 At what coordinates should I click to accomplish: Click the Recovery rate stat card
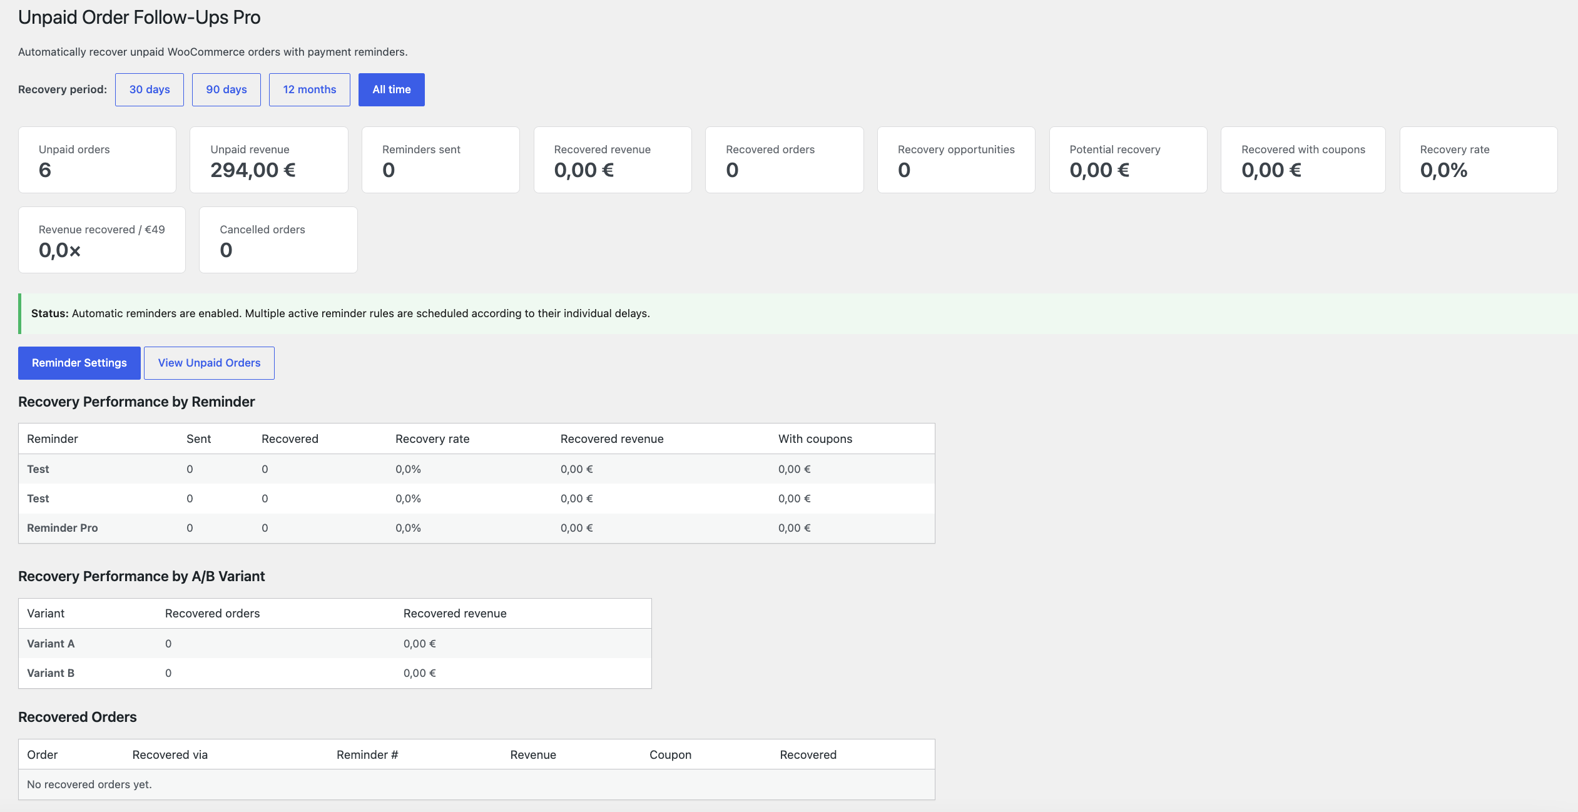click(1479, 160)
